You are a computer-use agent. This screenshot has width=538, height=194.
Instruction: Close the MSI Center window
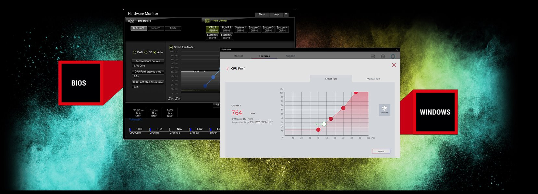(397, 50)
